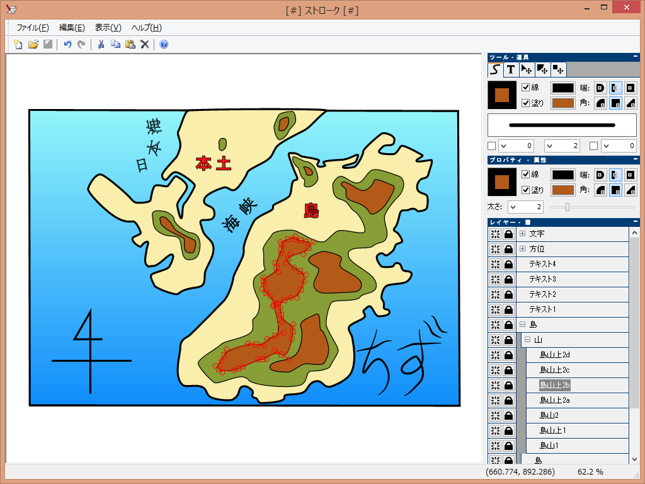Viewport: 645px width, 484px height.
Task: Click the Redo arrow icon
Action: (x=81, y=44)
